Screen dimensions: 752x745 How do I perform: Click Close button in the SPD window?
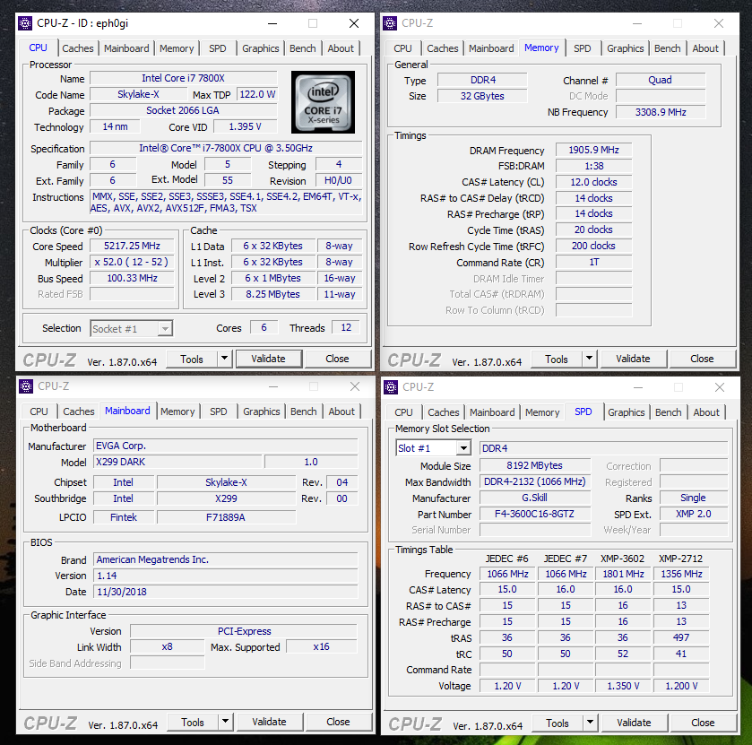(703, 723)
